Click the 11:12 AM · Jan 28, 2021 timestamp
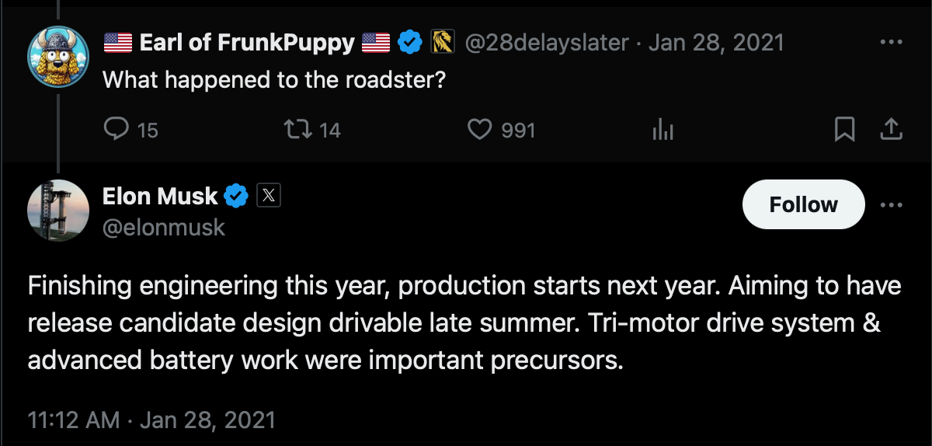Screen dimensions: 932x446 pyautogui.click(x=151, y=420)
